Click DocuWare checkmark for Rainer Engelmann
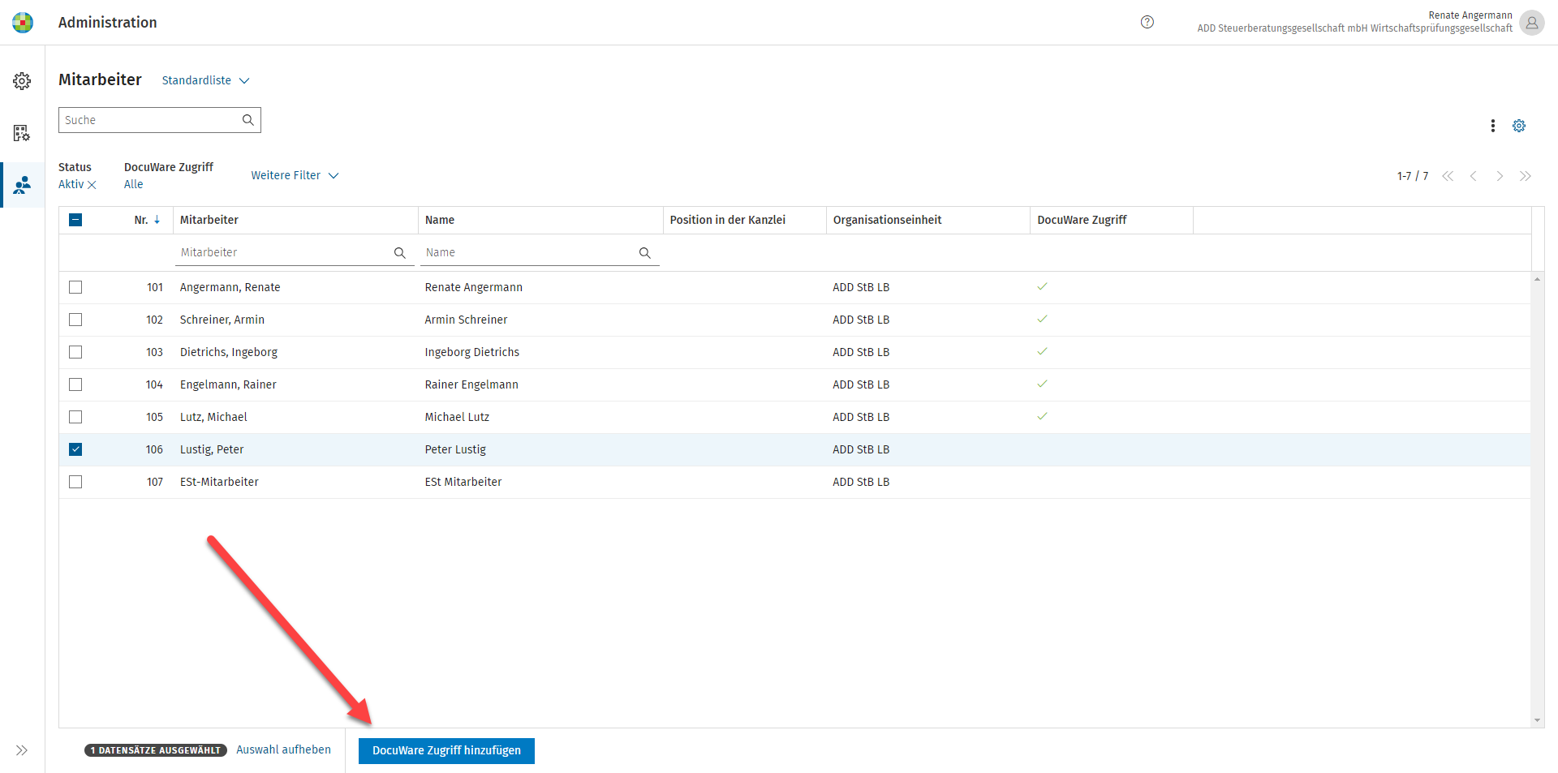This screenshot has width=1558, height=773. coord(1042,384)
